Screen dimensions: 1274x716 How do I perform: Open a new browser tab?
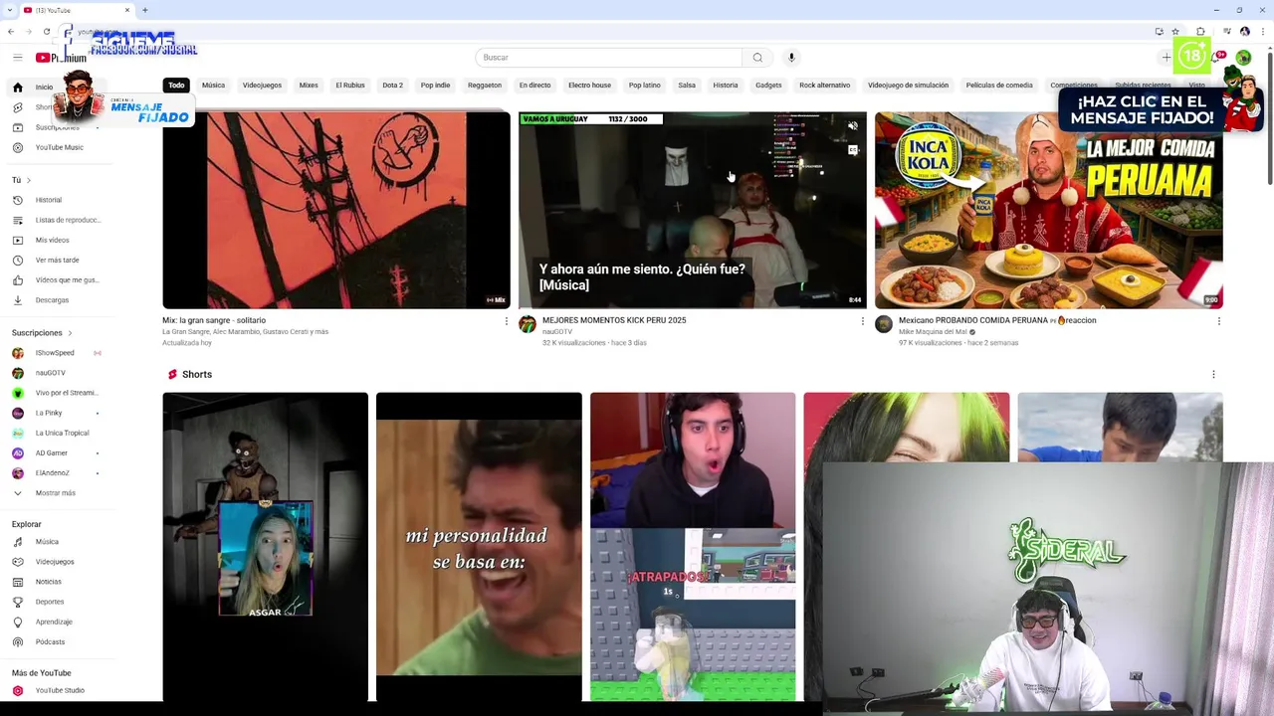pyautogui.click(x=144, y=10)
